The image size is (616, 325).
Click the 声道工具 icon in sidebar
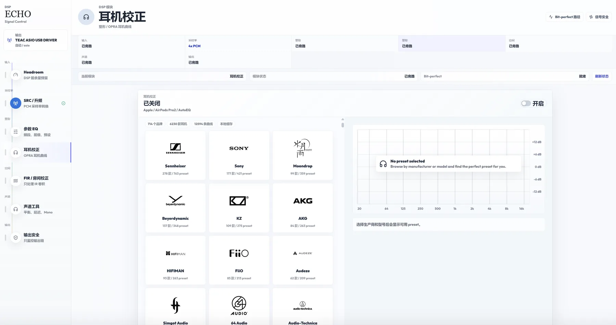coord(16,209)
